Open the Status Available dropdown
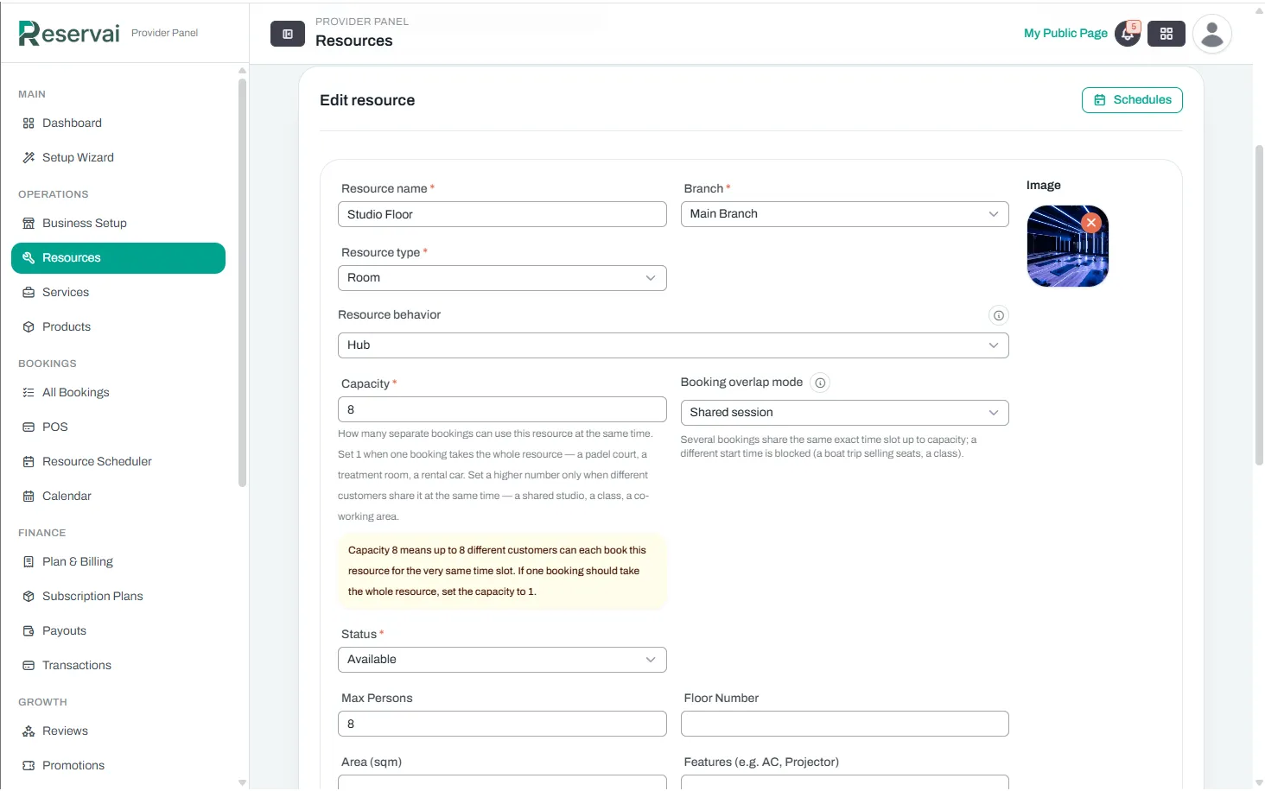Image resolution: width=1265 pixels, height=791 pixels. click(502, 660)
